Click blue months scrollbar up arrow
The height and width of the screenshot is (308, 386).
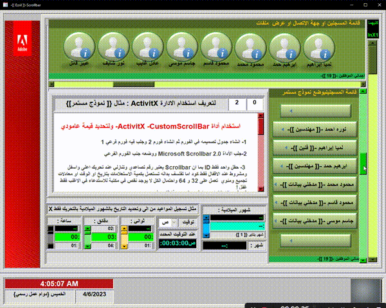click(x=206, y=218)
